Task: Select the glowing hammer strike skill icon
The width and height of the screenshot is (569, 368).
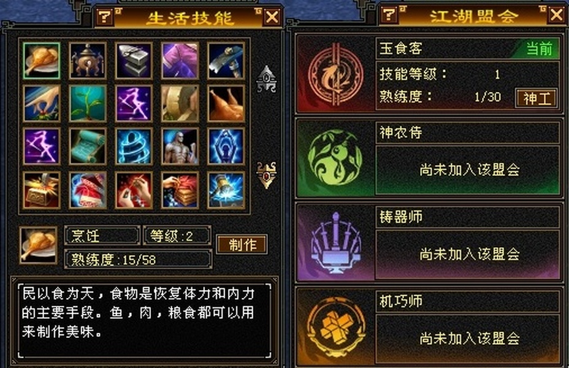Action: click(x=226, y=190)
